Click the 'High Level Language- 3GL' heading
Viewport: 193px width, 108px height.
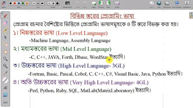point(69,65)
